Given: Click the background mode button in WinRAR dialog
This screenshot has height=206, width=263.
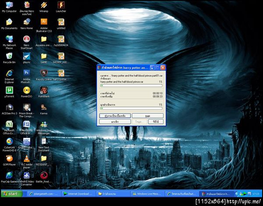Looking at the screenshot, I should [x=115, y=116].
